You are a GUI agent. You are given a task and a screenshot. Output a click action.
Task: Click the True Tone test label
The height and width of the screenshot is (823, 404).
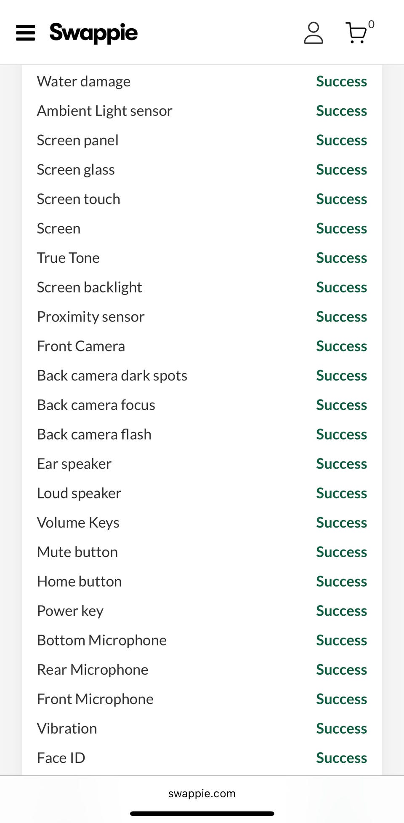tap(68, 258)
